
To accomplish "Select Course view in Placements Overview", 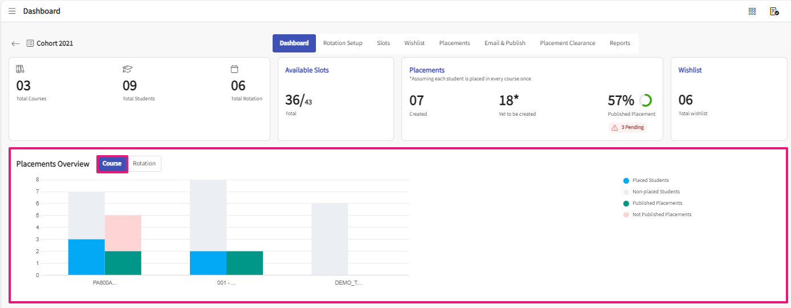I will (112, 164).
